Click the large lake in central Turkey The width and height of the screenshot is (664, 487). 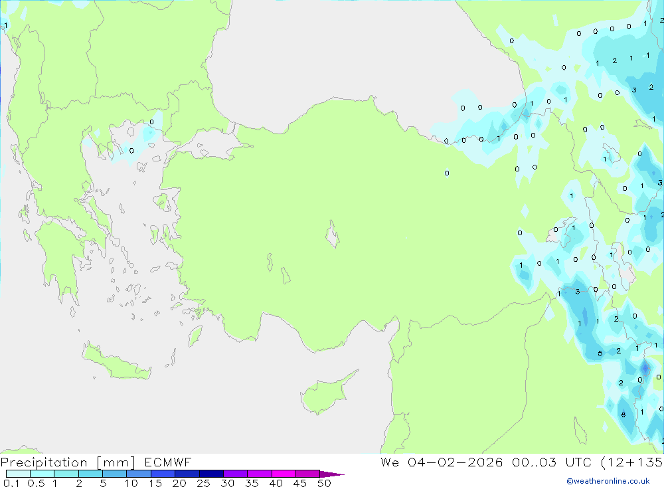coord(331,235)
